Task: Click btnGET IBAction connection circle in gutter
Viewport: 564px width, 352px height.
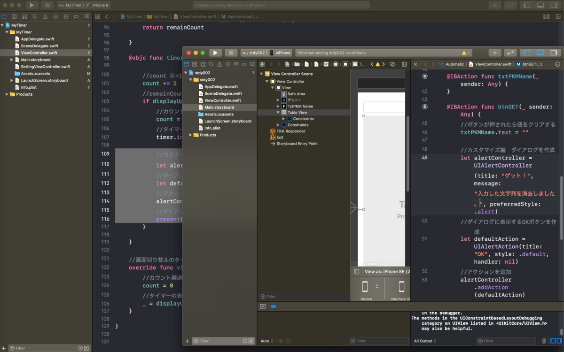Action: (425, 107)
